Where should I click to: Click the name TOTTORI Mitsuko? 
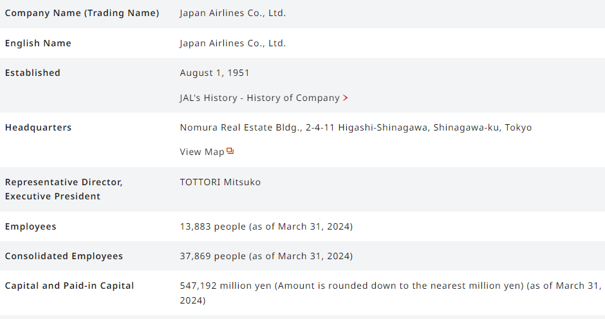coord(220,183)
